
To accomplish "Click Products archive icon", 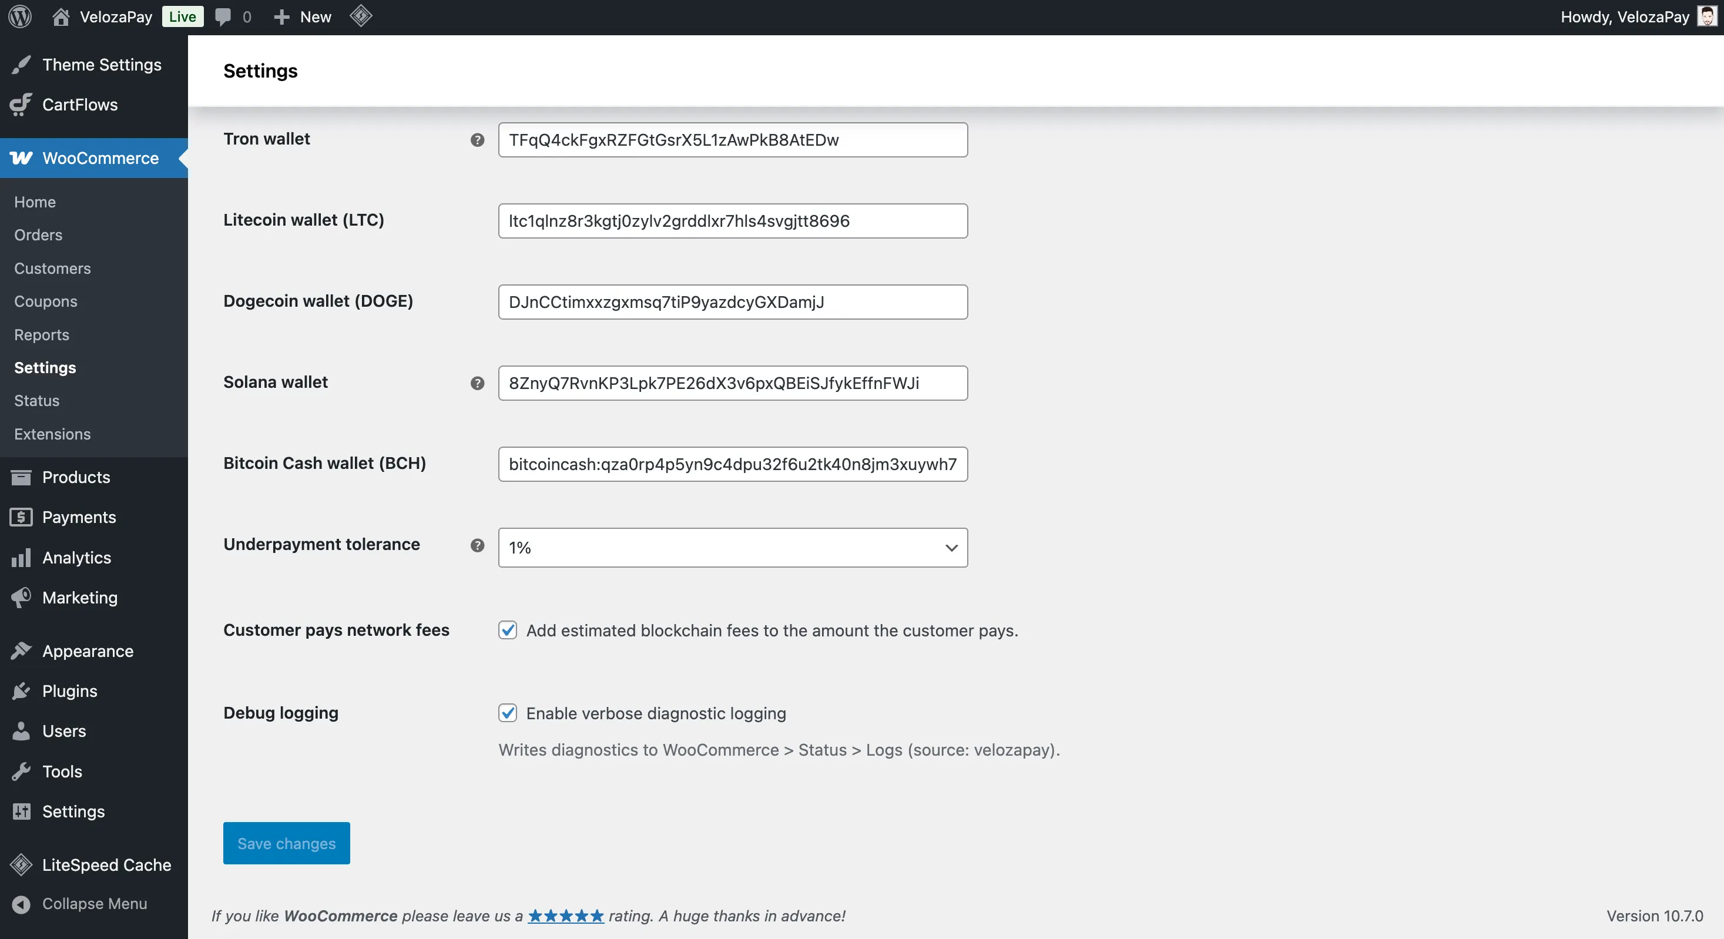I will pos(21,477).
